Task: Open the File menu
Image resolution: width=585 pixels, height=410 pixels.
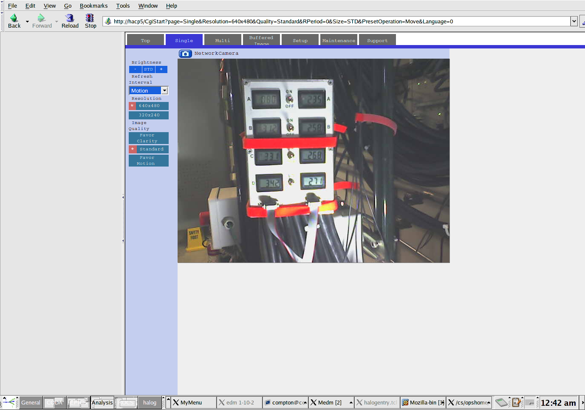Action: pos(12,6)
